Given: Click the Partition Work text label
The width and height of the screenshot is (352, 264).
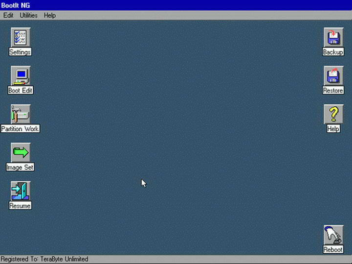Looking at the screenshot, I should click(20, 129).
